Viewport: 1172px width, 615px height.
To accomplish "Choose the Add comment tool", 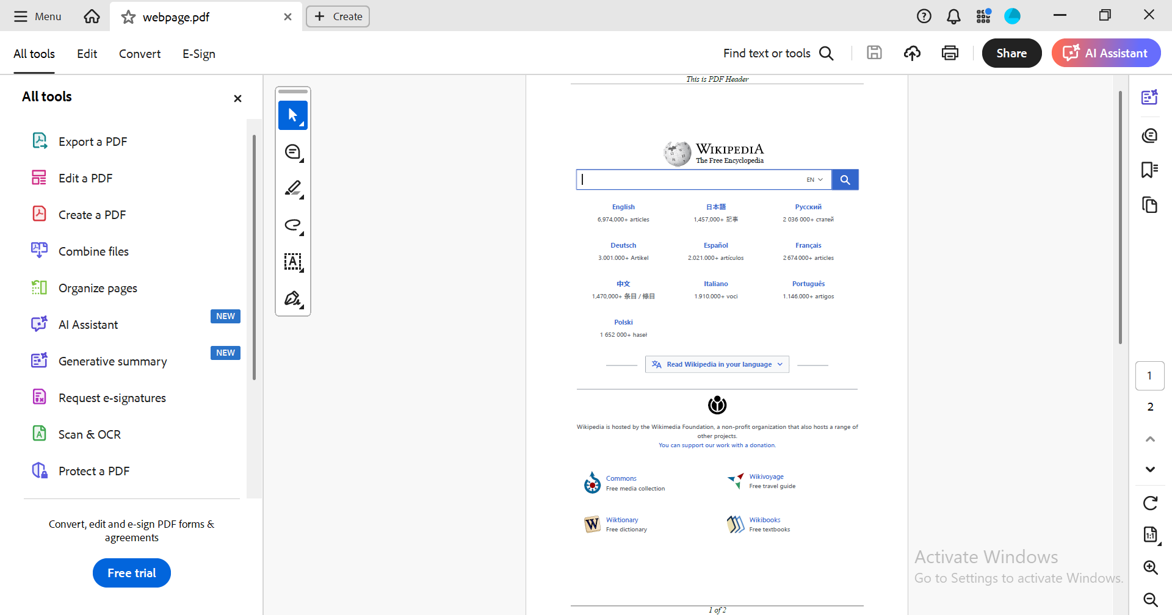I will (x=293, y=152).
